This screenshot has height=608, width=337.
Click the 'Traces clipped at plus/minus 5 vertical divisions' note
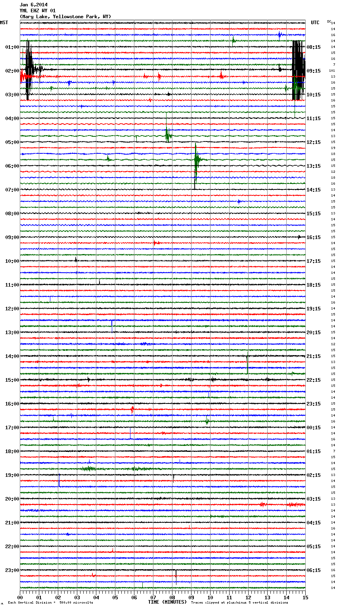pos(239,602)
